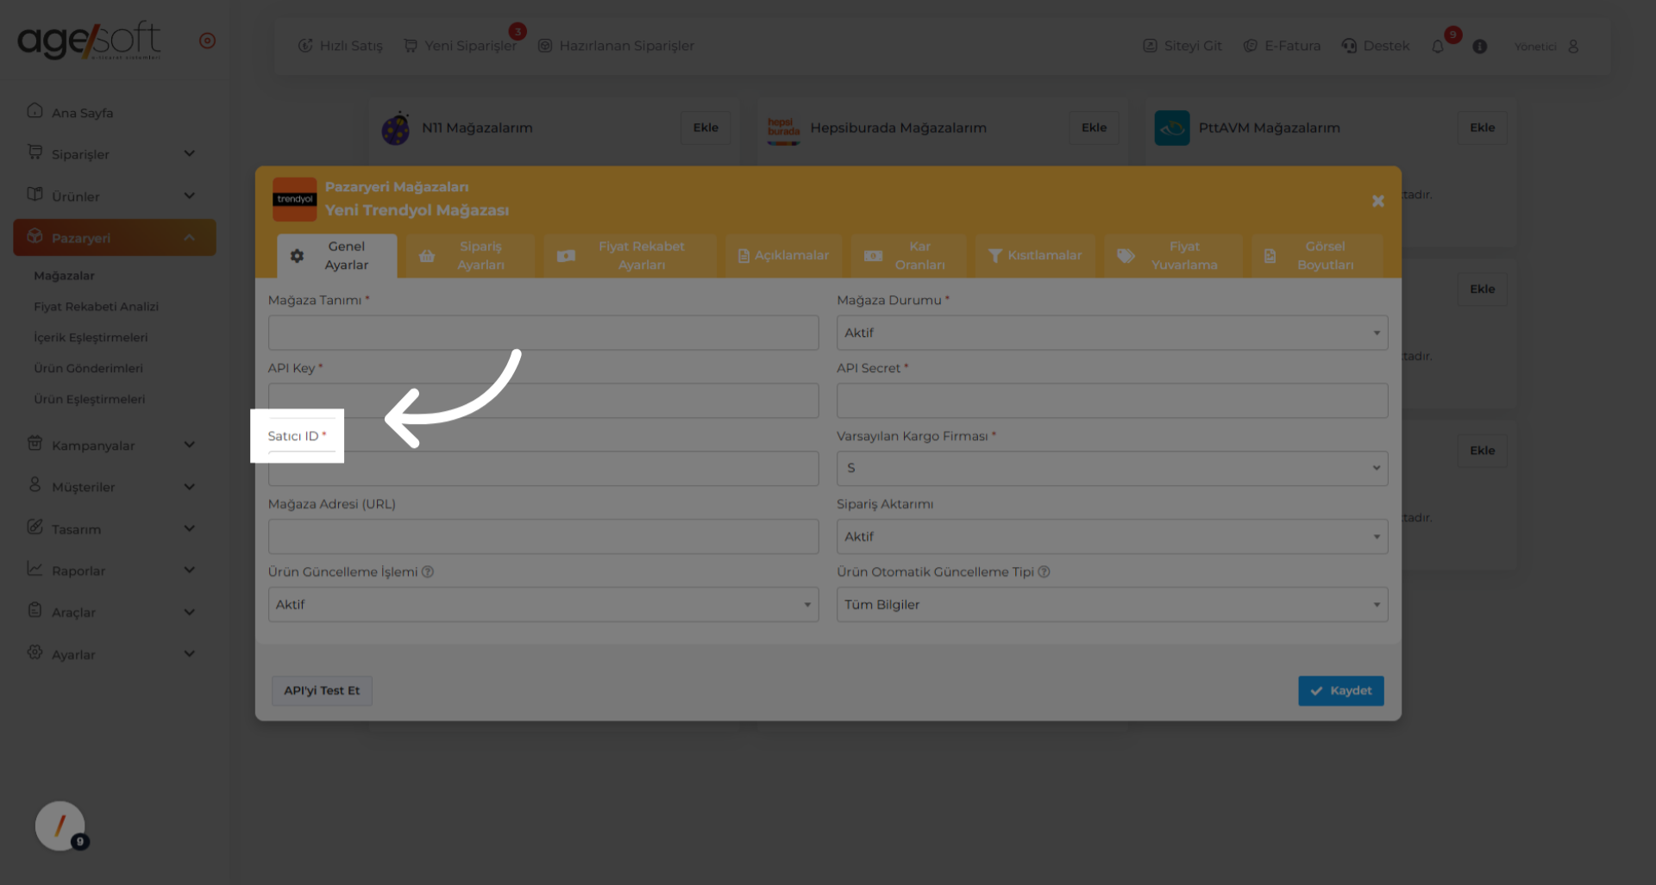1656x885 pixels.
Task: Switch to Sipariş Ayarları tab
Action: [470, 256]
